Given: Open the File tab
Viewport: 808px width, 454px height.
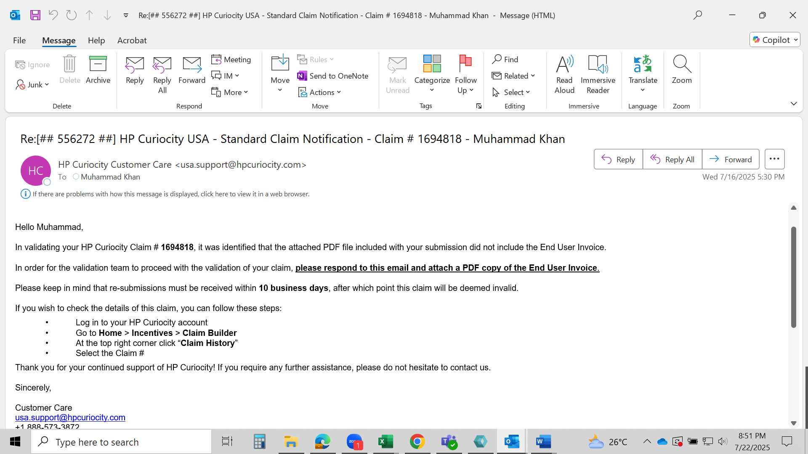Looking at the screenshot, I should tap(19, 40).
